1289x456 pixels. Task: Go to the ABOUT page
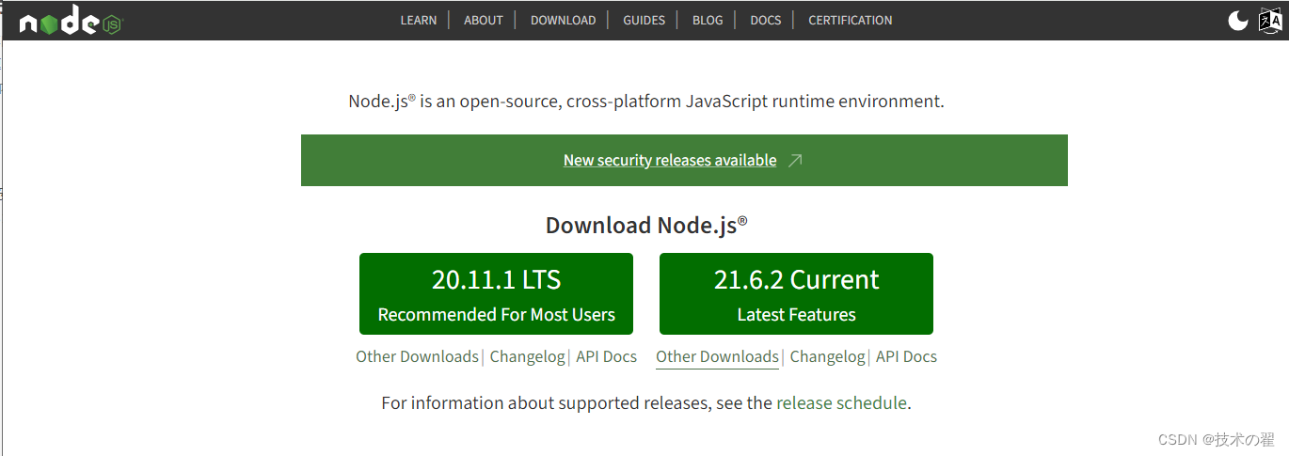(484, 20)
